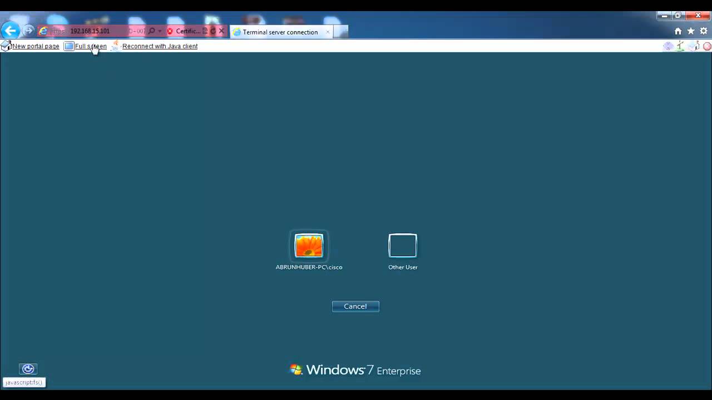Click the Full screen monitor icon
This screenshot has width=712, height=400.
point(69,46)
